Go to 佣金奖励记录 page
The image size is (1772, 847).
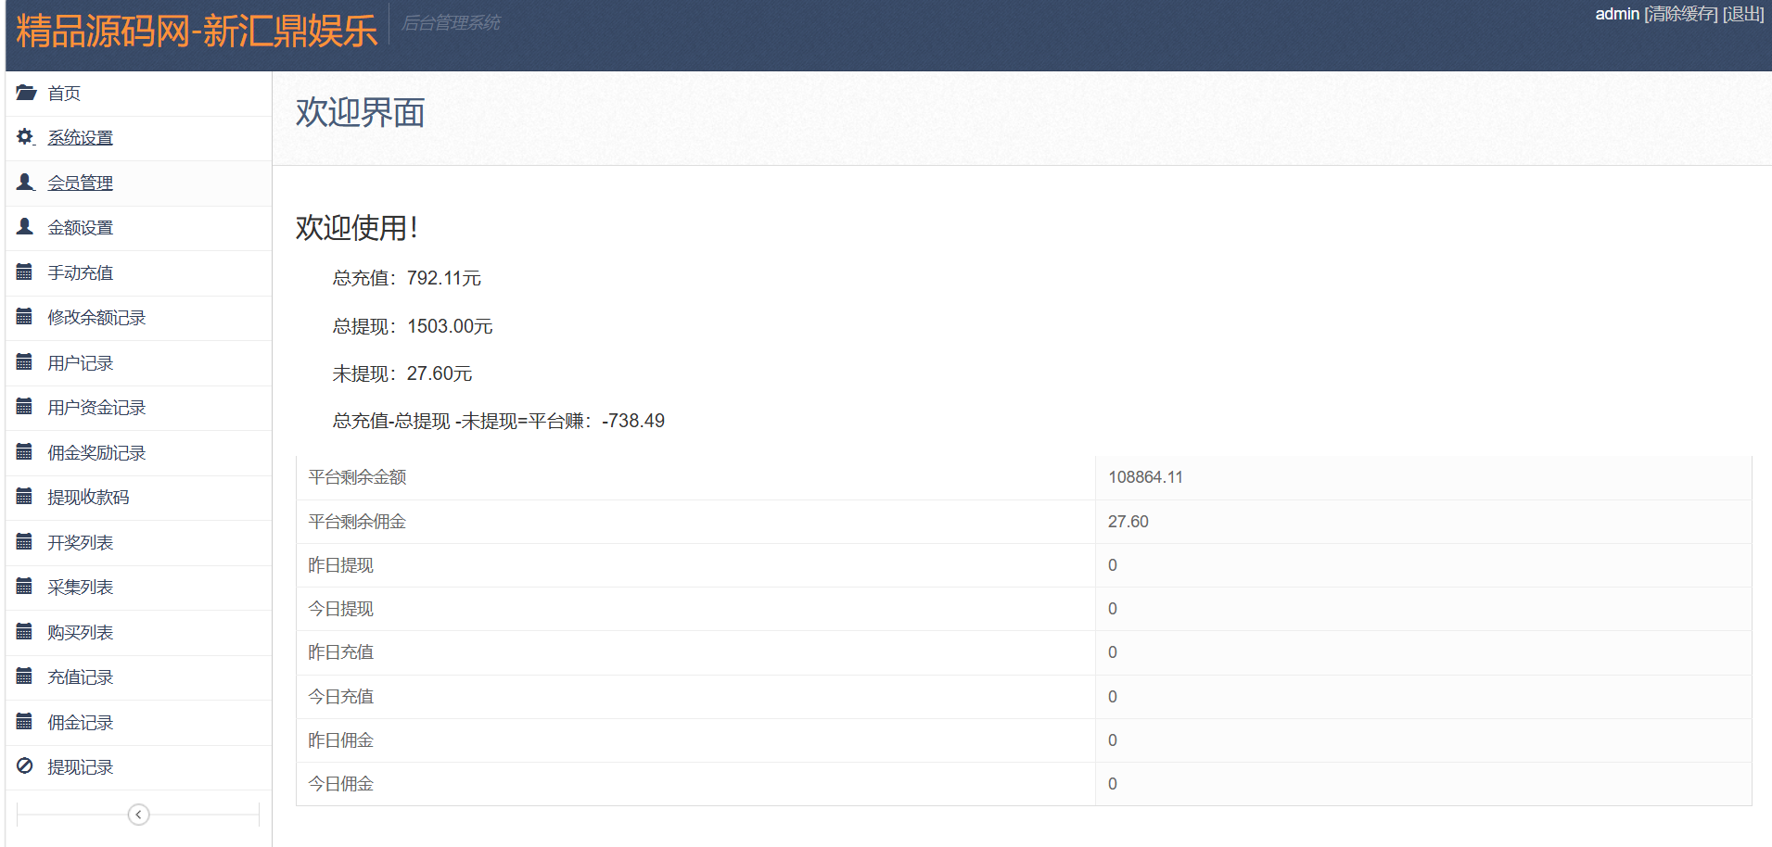pos(96,453)
